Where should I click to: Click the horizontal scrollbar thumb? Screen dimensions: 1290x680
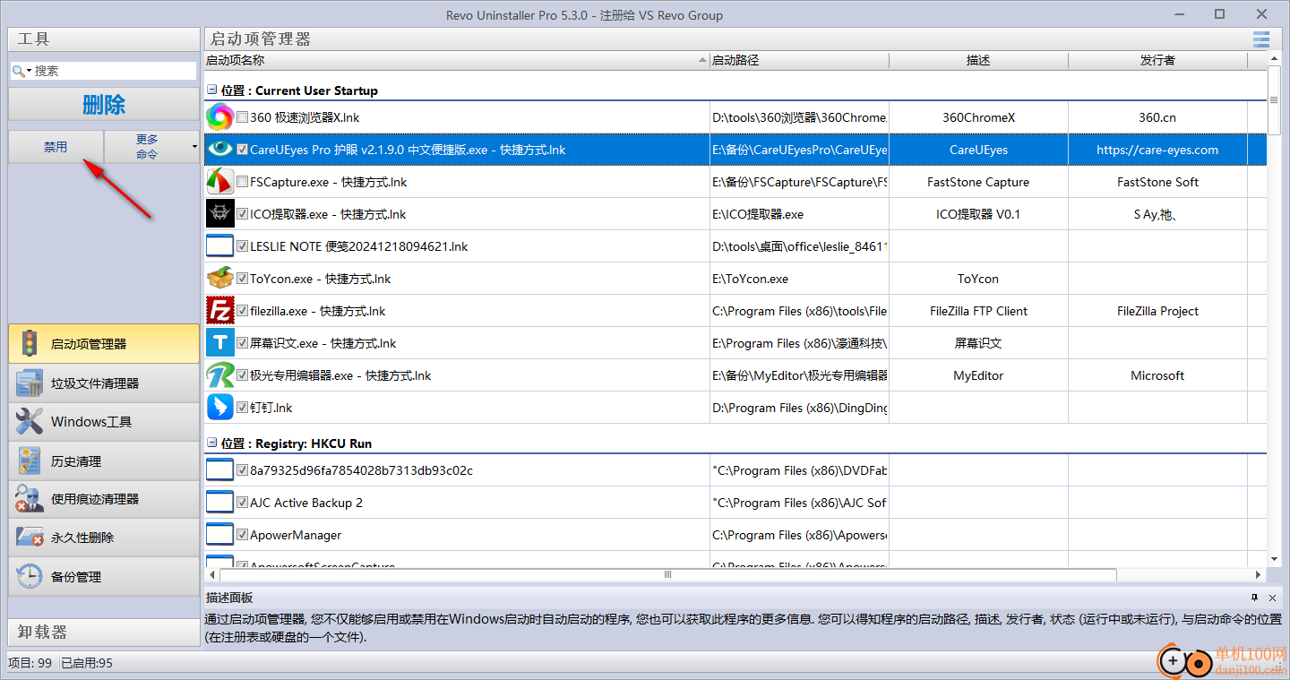pos(667,574)
